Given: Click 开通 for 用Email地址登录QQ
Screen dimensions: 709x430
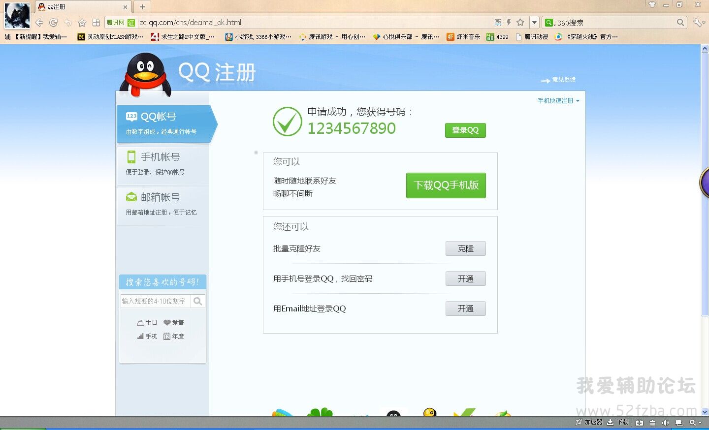Looking at the screenshot, I should coord(466,308).
